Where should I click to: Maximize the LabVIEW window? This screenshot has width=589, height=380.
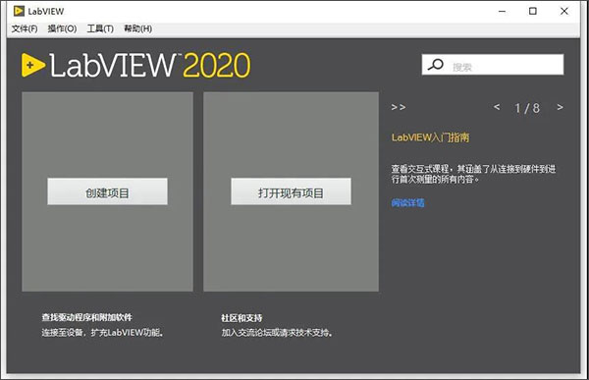(533, 11)
